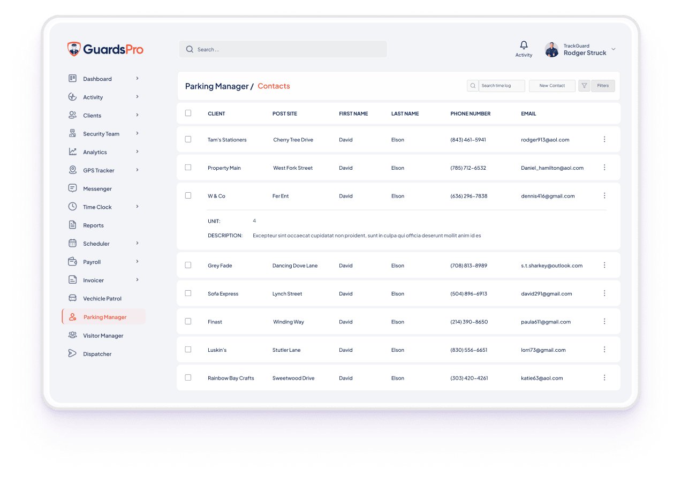Click the Reports document icon
Image resolution: width=681 pixels, height=477 pixels.
point(72,225)
